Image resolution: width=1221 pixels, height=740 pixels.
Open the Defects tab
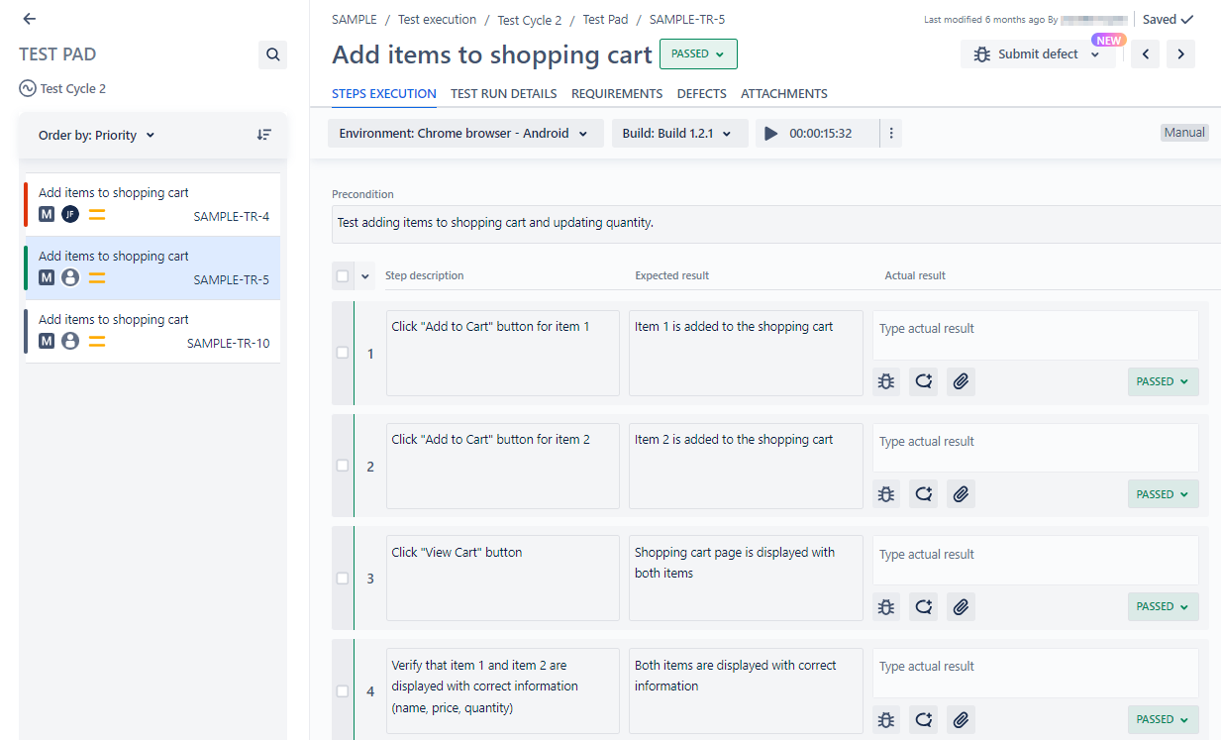click(x=701, y=94)
